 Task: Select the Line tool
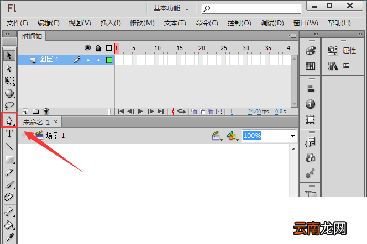pos(9,146)
